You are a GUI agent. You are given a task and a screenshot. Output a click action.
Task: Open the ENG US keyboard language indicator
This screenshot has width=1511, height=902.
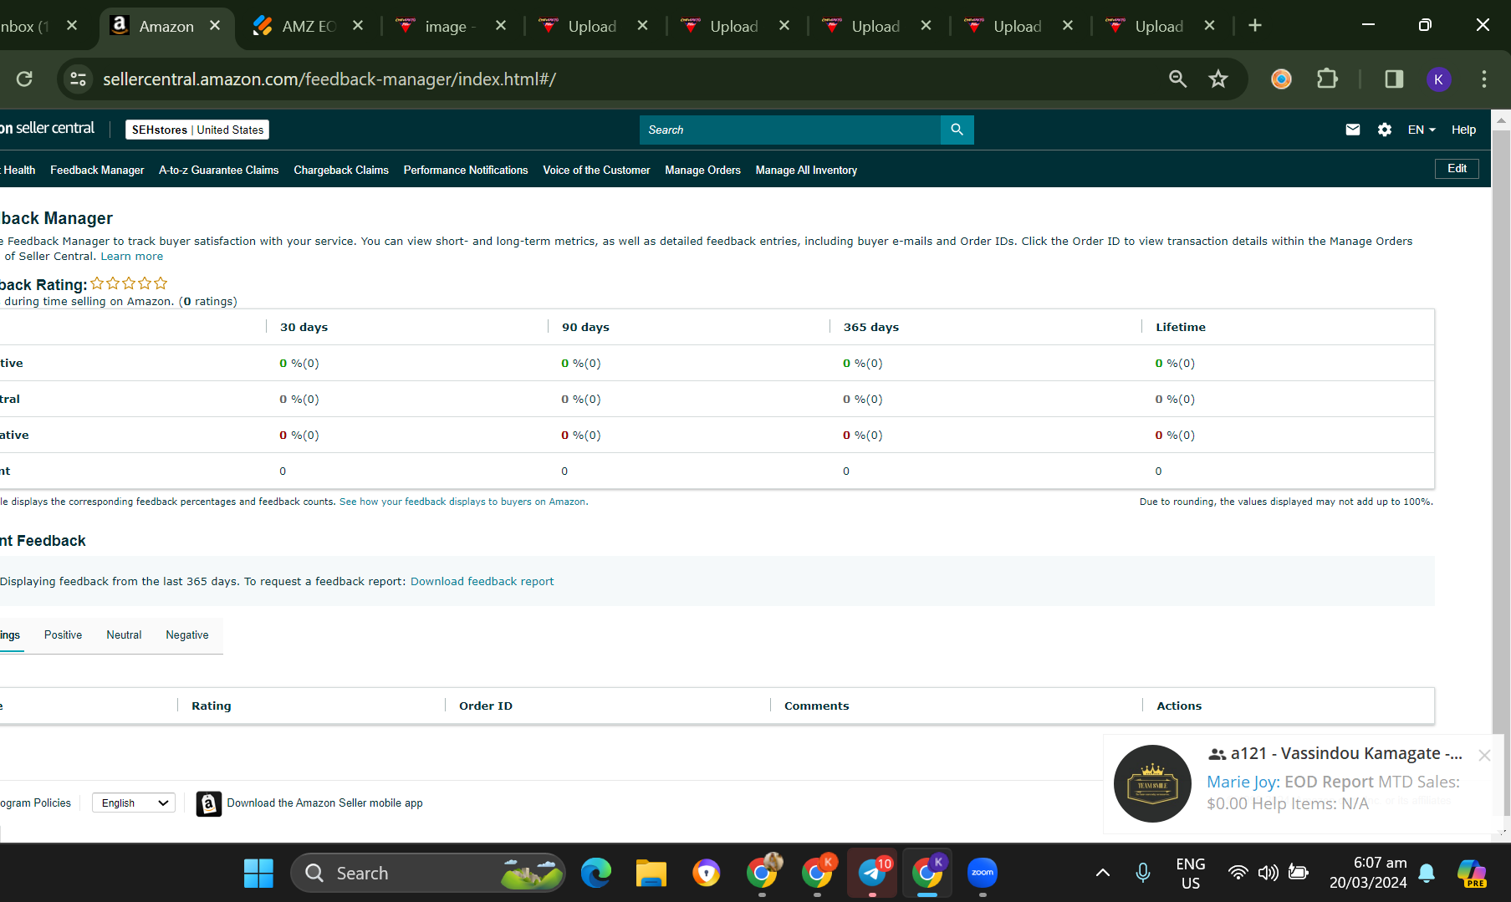point(1190,873)
